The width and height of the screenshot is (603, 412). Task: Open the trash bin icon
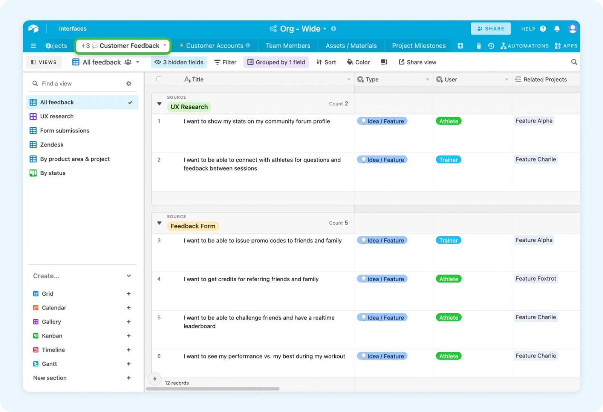point(479,46)
